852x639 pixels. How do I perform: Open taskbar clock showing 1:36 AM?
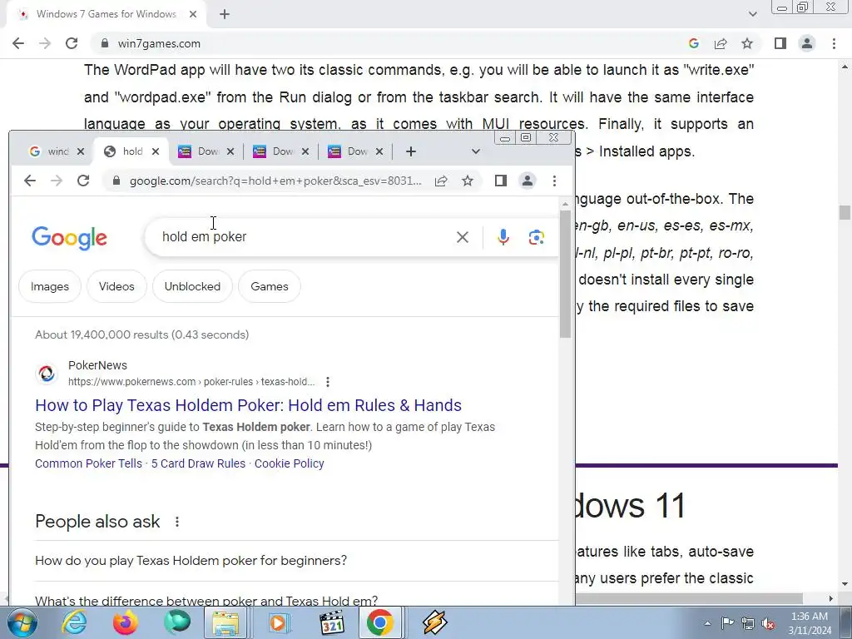[x=809, y=623]
